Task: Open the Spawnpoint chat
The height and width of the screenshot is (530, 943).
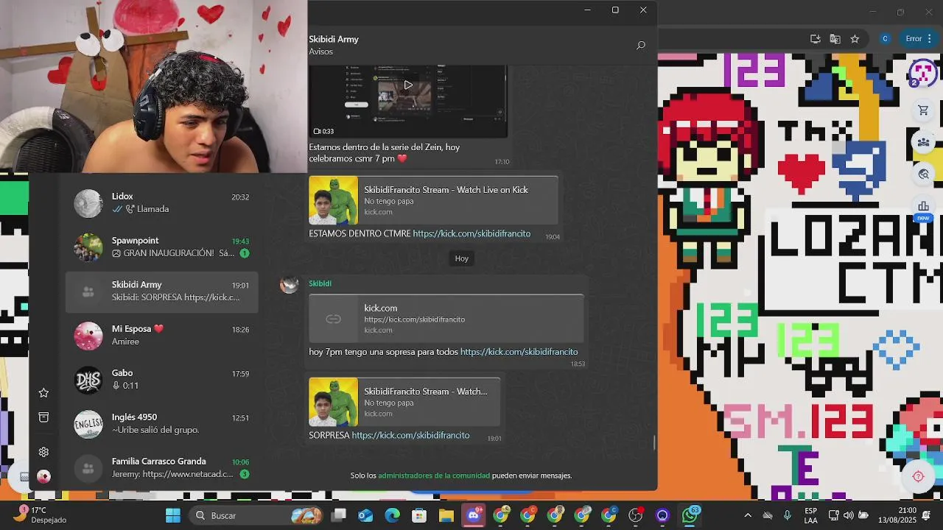Action: tap(162, 247)
